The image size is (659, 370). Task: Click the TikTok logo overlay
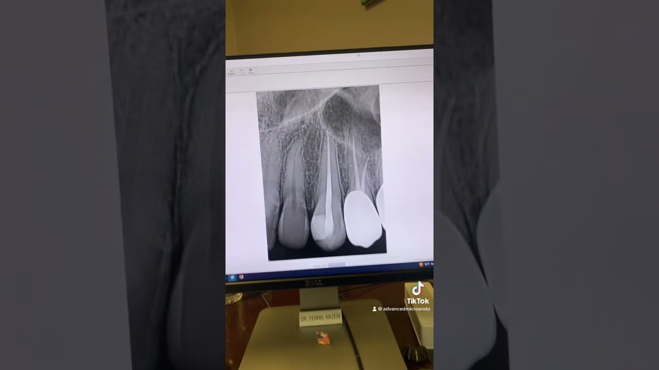(418, 292)
